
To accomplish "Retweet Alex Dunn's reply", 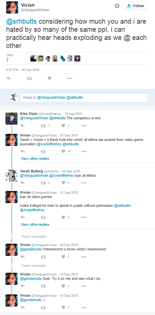I will tap(43, 125).
